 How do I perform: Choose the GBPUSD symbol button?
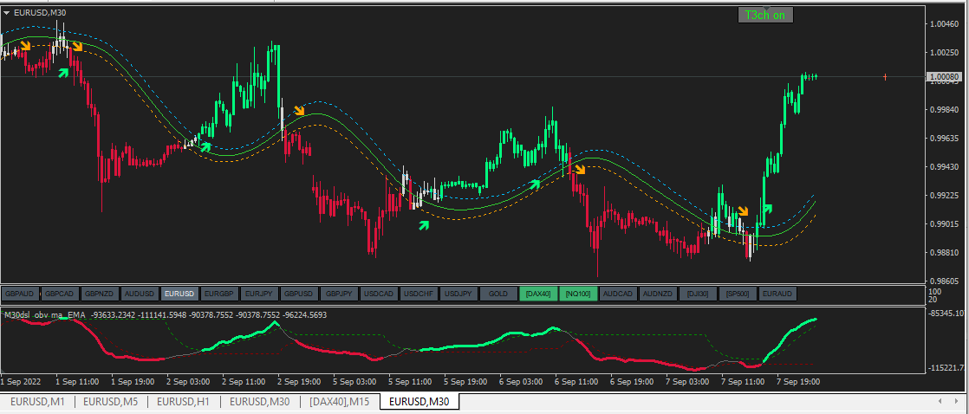click(299, 294)
